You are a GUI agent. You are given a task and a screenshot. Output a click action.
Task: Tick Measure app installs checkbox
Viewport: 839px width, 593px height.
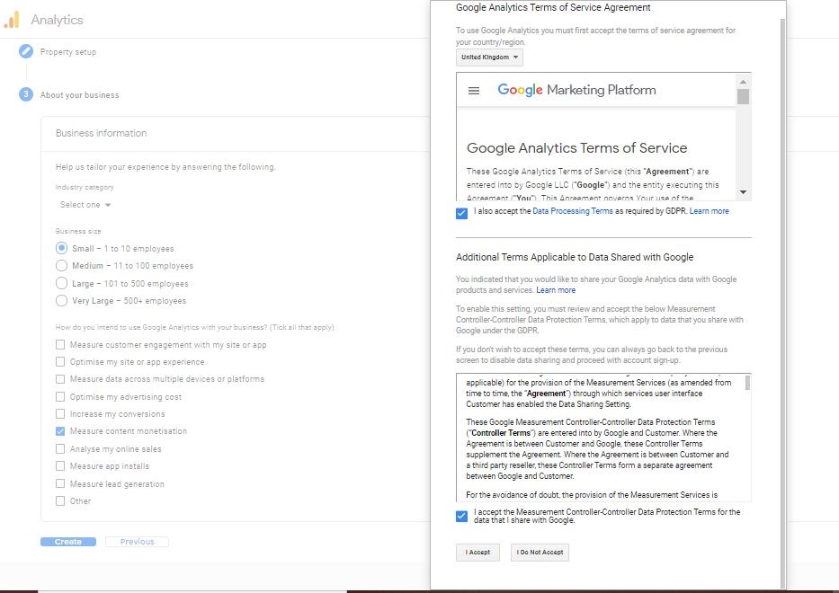click(x=60, y=465)
